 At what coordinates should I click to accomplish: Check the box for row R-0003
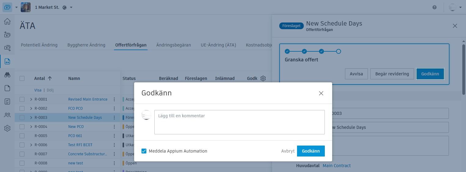[x=22, y=118]
